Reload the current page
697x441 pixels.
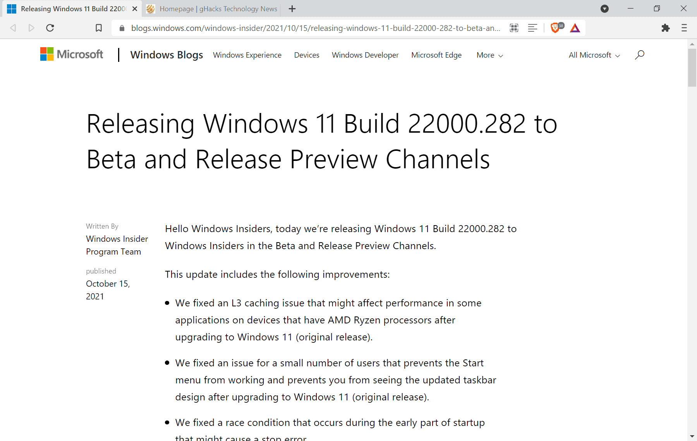click(x=50, y=27)
